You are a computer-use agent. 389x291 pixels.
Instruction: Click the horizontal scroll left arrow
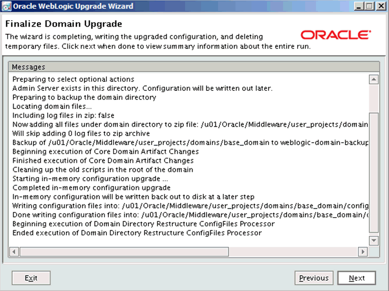[x=14, y=252]
